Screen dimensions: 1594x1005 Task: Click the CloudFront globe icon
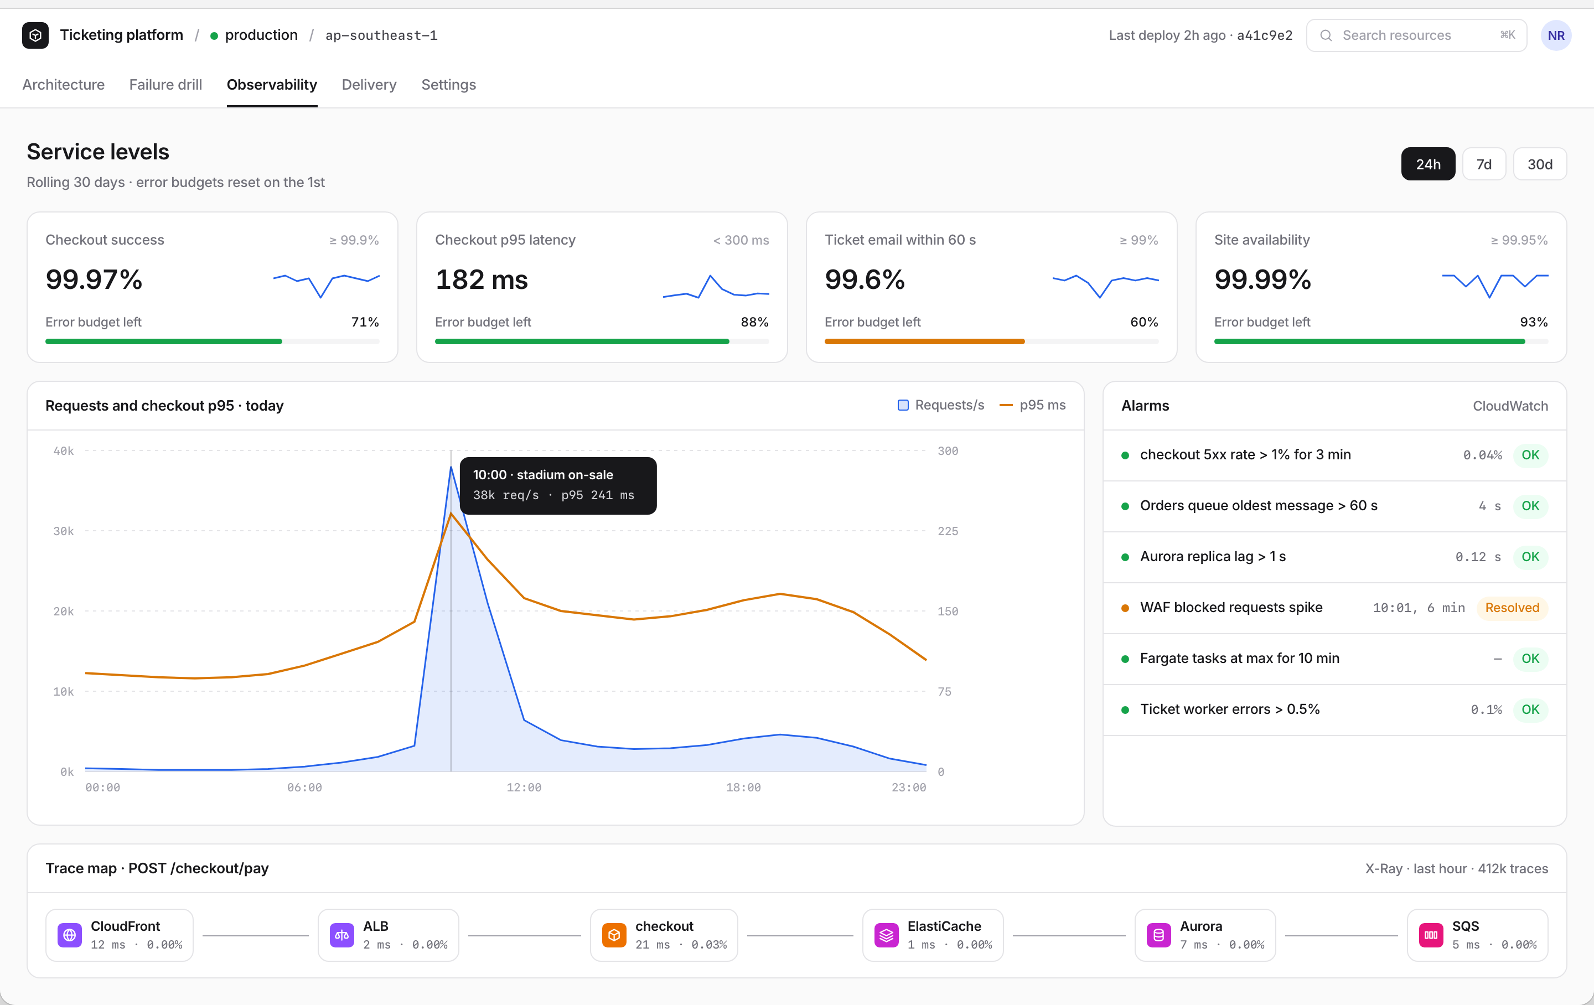70,935
